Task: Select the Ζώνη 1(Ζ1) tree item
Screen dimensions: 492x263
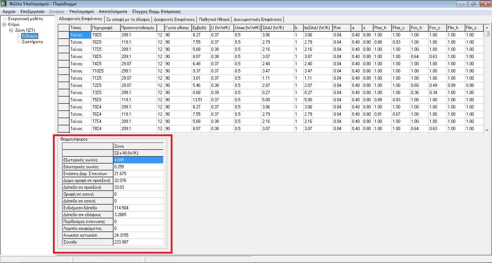Action: click(x=25, y=30)
